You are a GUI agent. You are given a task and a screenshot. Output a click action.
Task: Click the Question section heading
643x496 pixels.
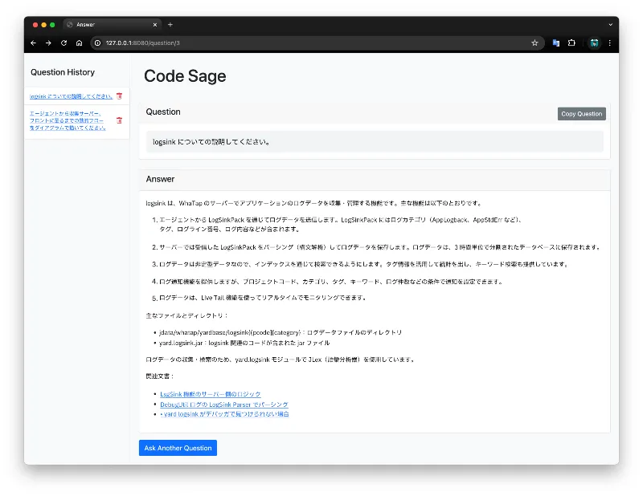point(163,112)
